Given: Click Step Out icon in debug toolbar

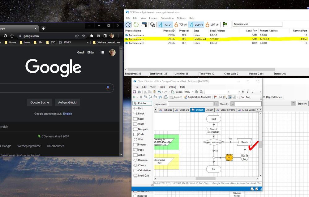Looking at the screenshot, I should coord(155,97).
